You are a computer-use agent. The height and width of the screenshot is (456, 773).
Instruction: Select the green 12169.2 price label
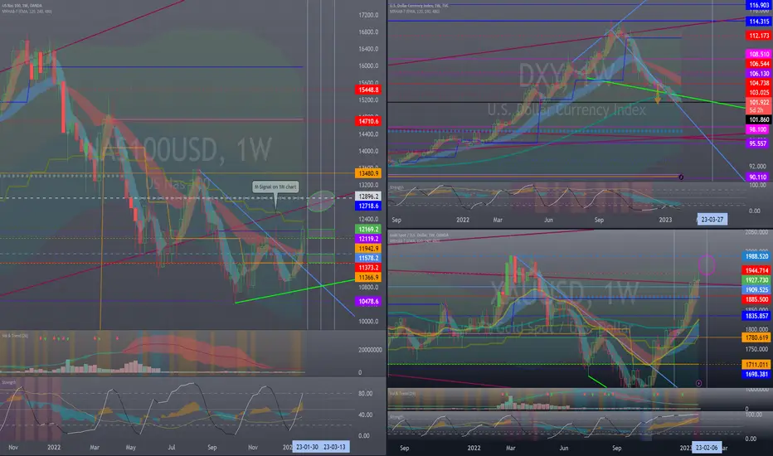click(368, 229)
